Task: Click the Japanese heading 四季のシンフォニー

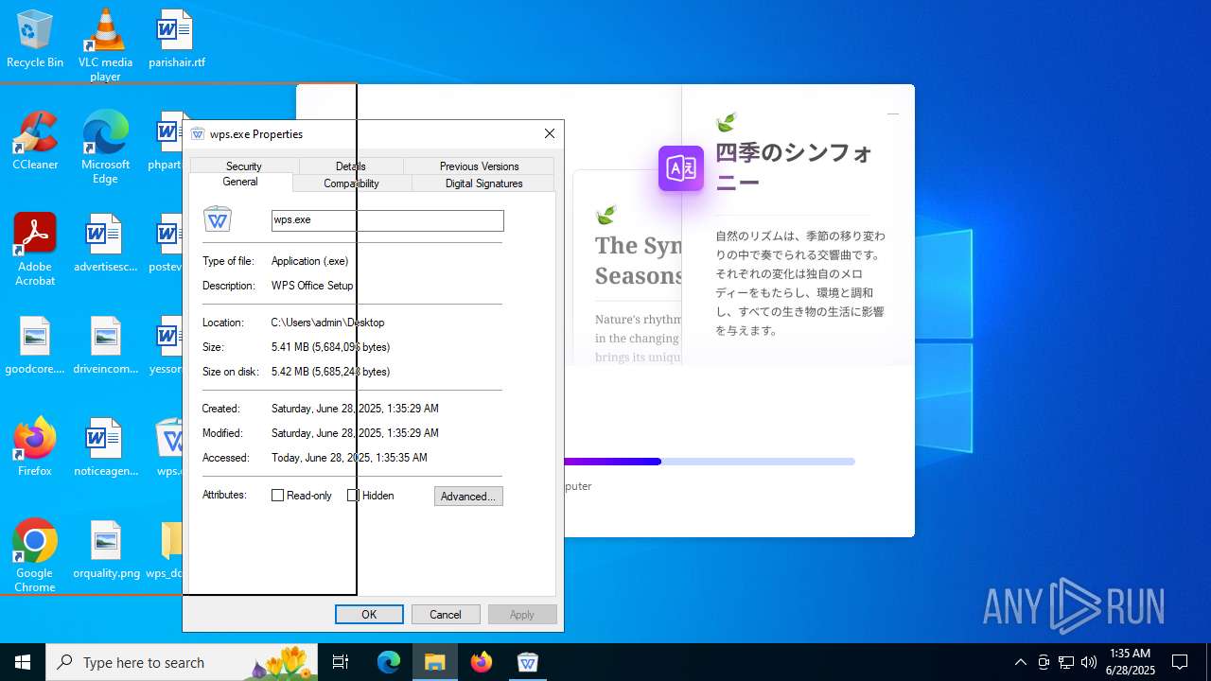Action: coord(793,166)
